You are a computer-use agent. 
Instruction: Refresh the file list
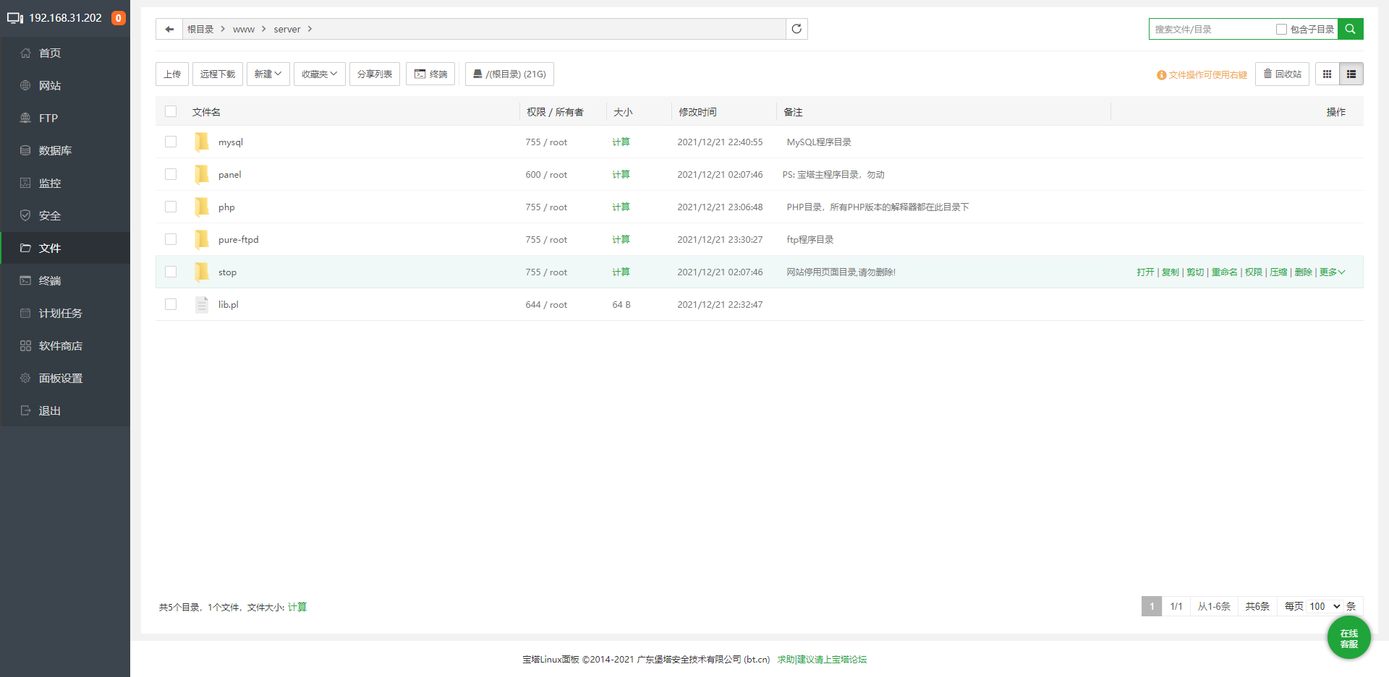[x=797, y=29]
